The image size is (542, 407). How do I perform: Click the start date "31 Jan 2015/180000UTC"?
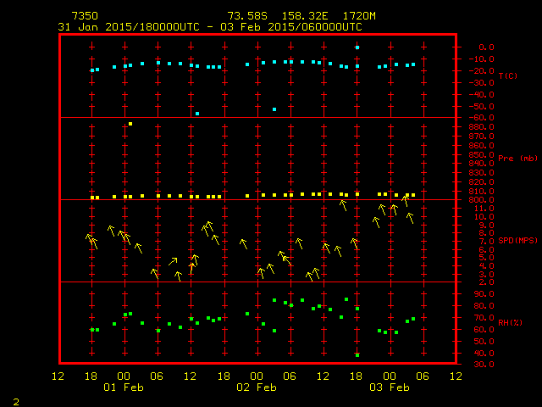pyautogui.click(x=128, y=27)
